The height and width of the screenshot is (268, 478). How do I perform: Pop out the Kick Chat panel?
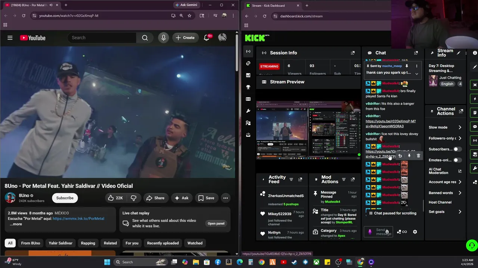pyautogui.click(x=416, y=53)
